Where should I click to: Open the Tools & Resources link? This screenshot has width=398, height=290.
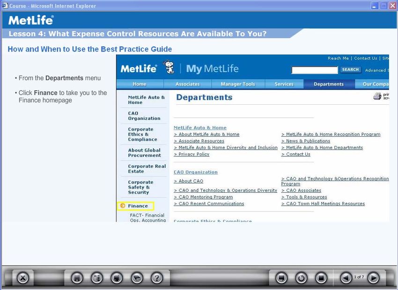point(304,197)
